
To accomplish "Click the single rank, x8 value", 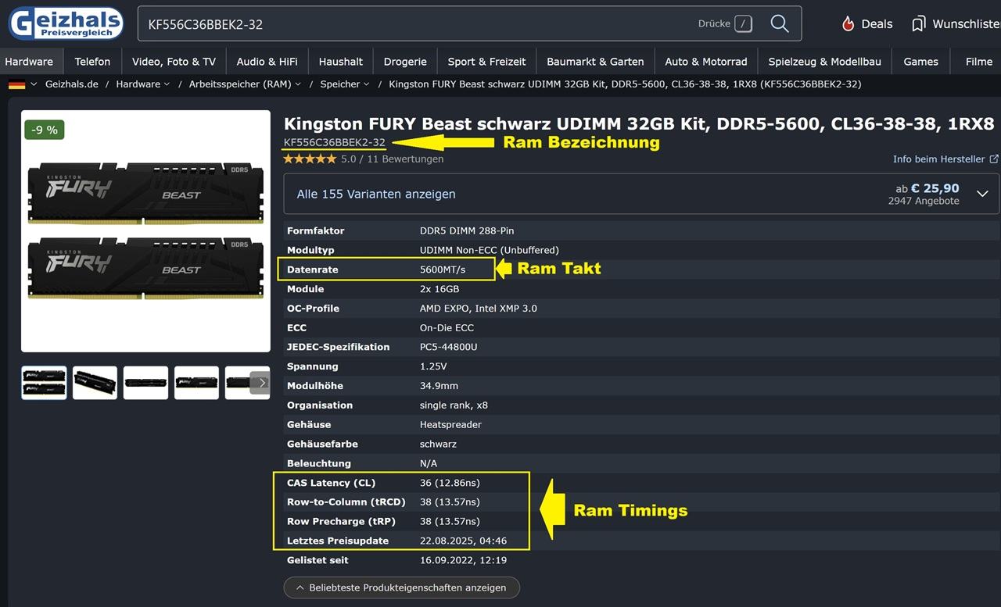I will pos(454,405).
